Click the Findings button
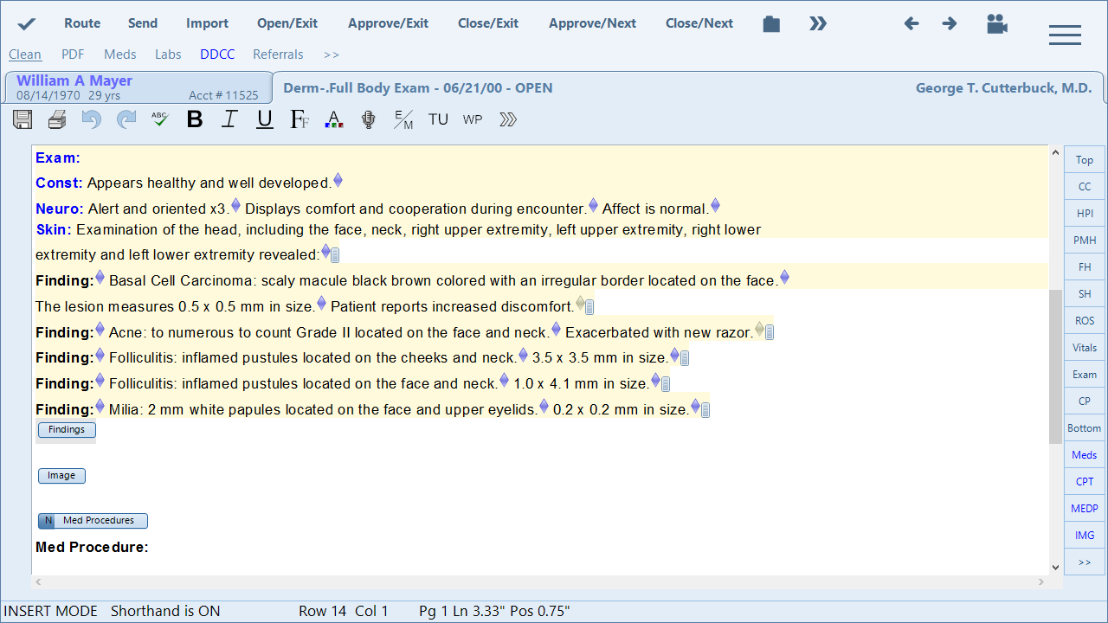The width and height of the screenshot is (1108, 623). point(67,430)
